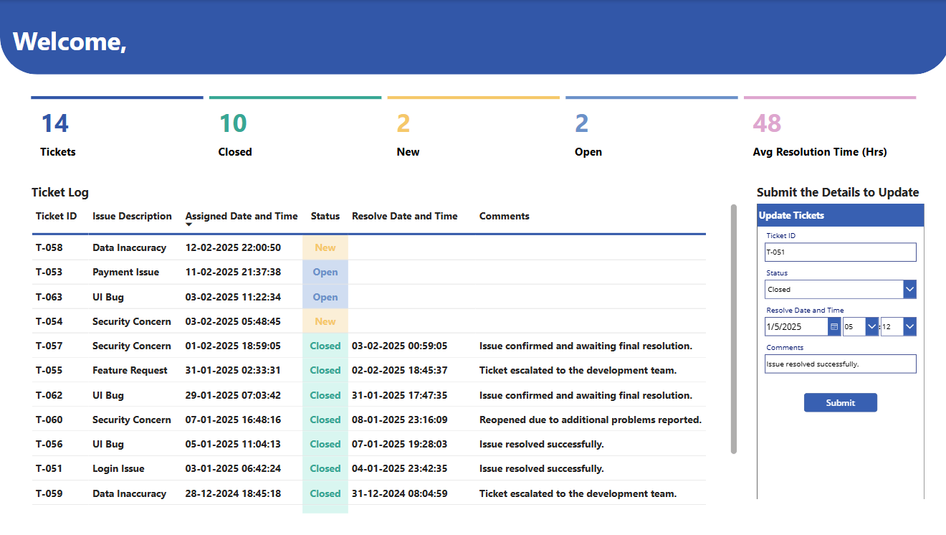Viewport: 946px width, 535px height.
Task: Click the Resolve Date and Time column header
Action: 404,217
